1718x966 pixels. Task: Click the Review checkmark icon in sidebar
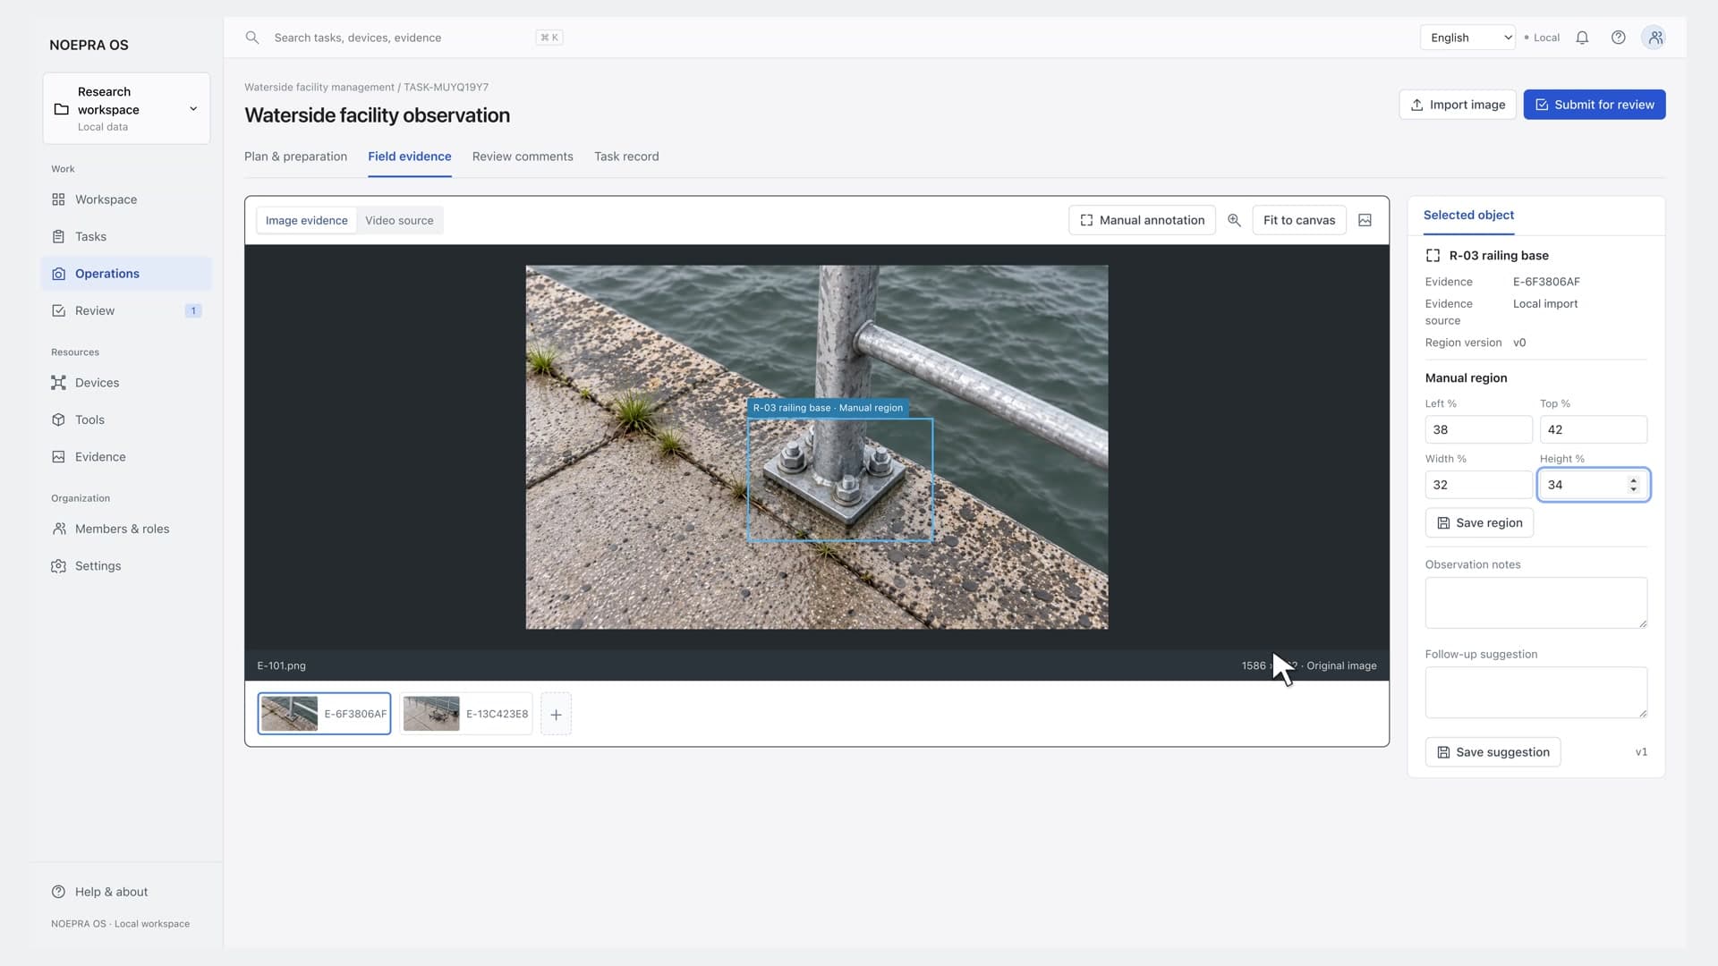(x=58, y=310)
